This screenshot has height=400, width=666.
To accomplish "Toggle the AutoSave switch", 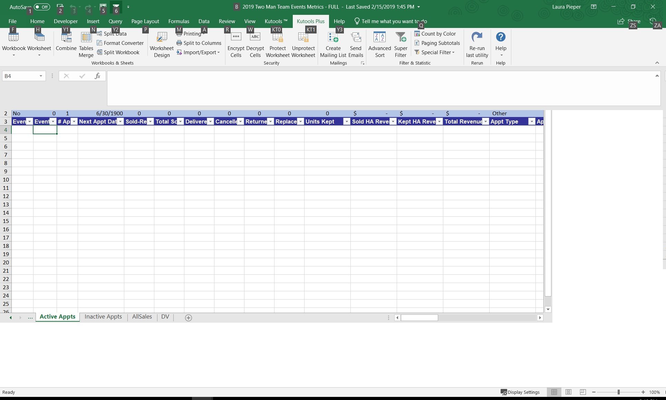I will click(x=42, y=7).
